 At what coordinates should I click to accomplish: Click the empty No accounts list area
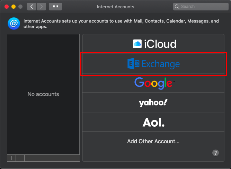pos(43,94)
